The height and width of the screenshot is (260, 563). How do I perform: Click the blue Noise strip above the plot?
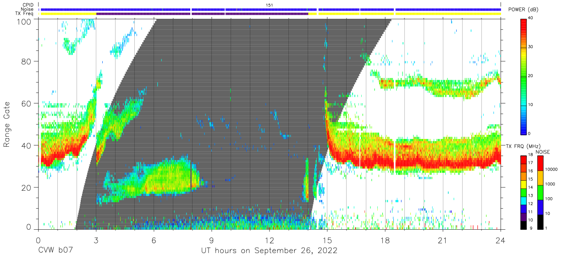pyautogui.click(x=270, y=9)
